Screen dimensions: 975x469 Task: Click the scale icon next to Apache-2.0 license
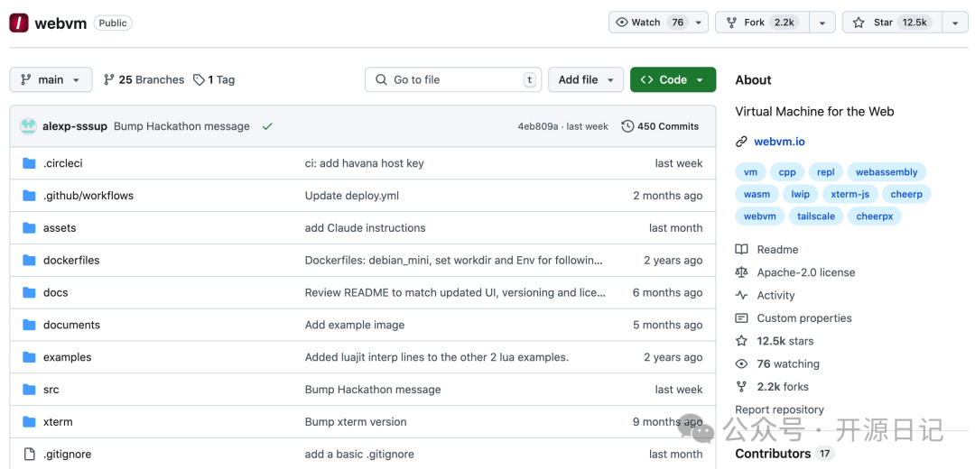click(741, 272)
